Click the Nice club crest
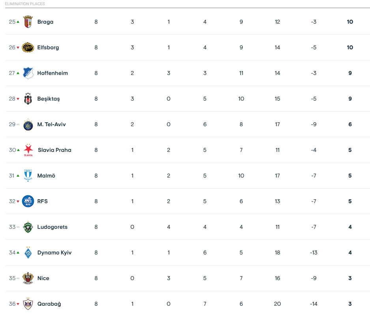The height and width of the screenshot is (314, 370). [x=28, y=278]
